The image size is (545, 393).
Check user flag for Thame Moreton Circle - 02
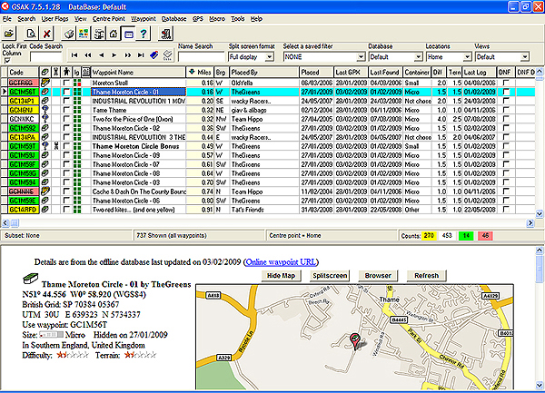66,128
